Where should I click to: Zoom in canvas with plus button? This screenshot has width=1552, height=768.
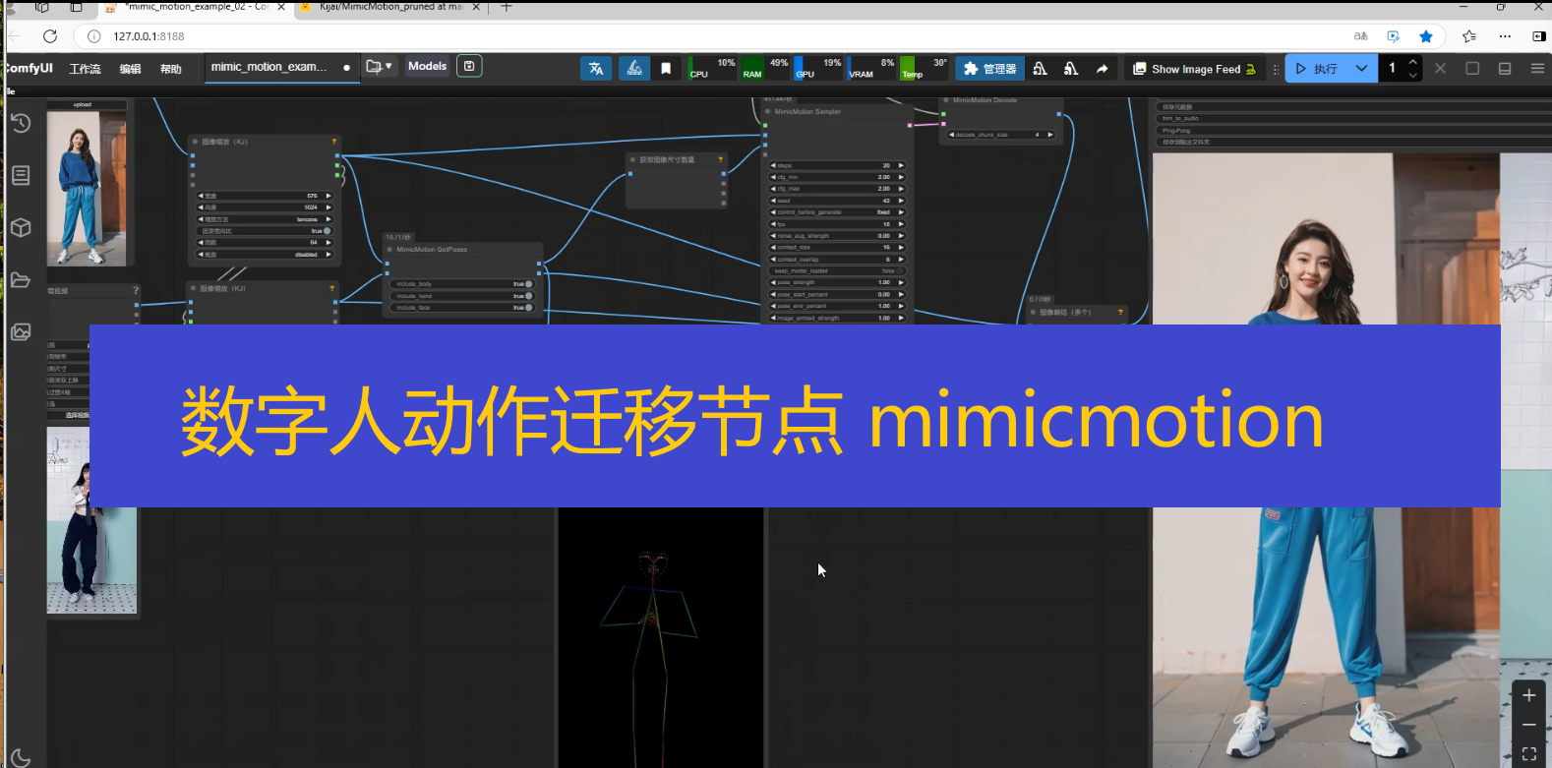click(1529, 695)
